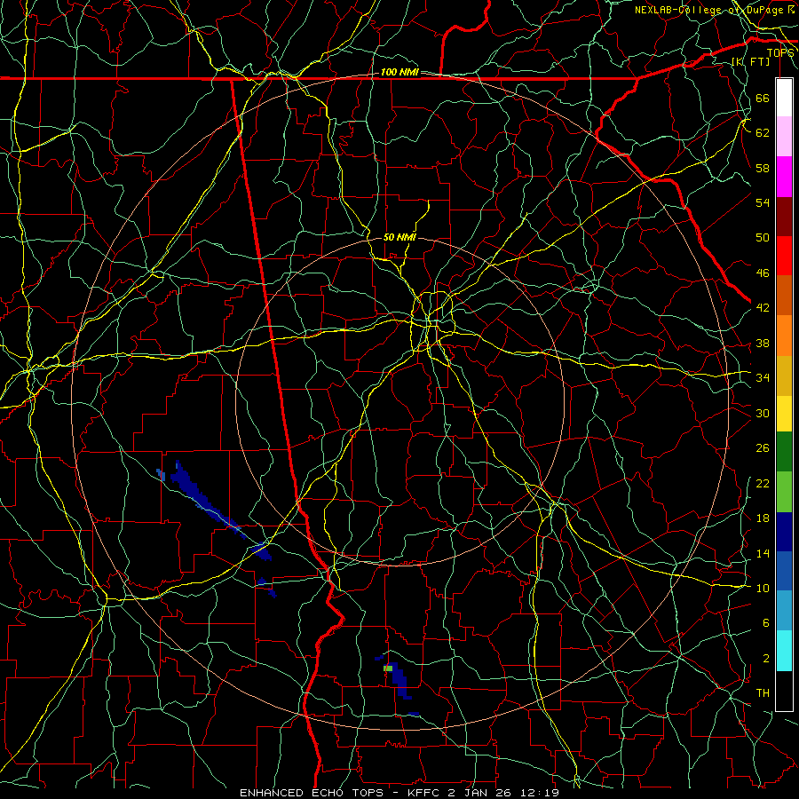Click the '42' legend value

point(763,308)
